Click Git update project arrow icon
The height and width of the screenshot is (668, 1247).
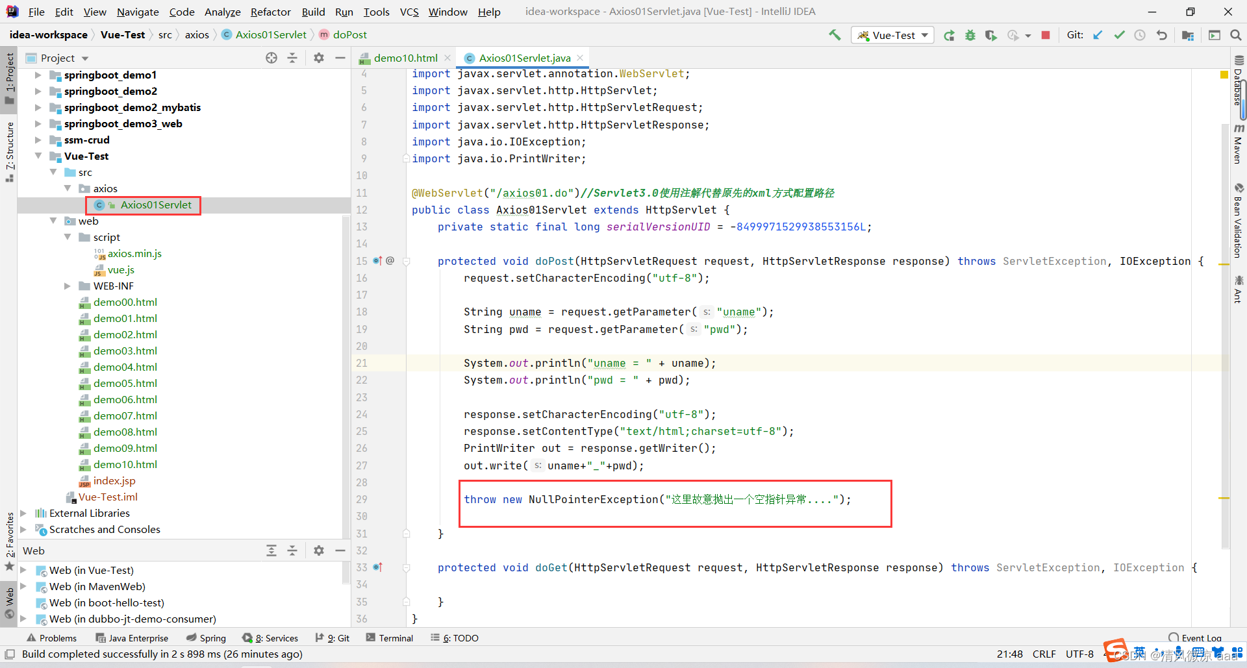click(1098, 35)
